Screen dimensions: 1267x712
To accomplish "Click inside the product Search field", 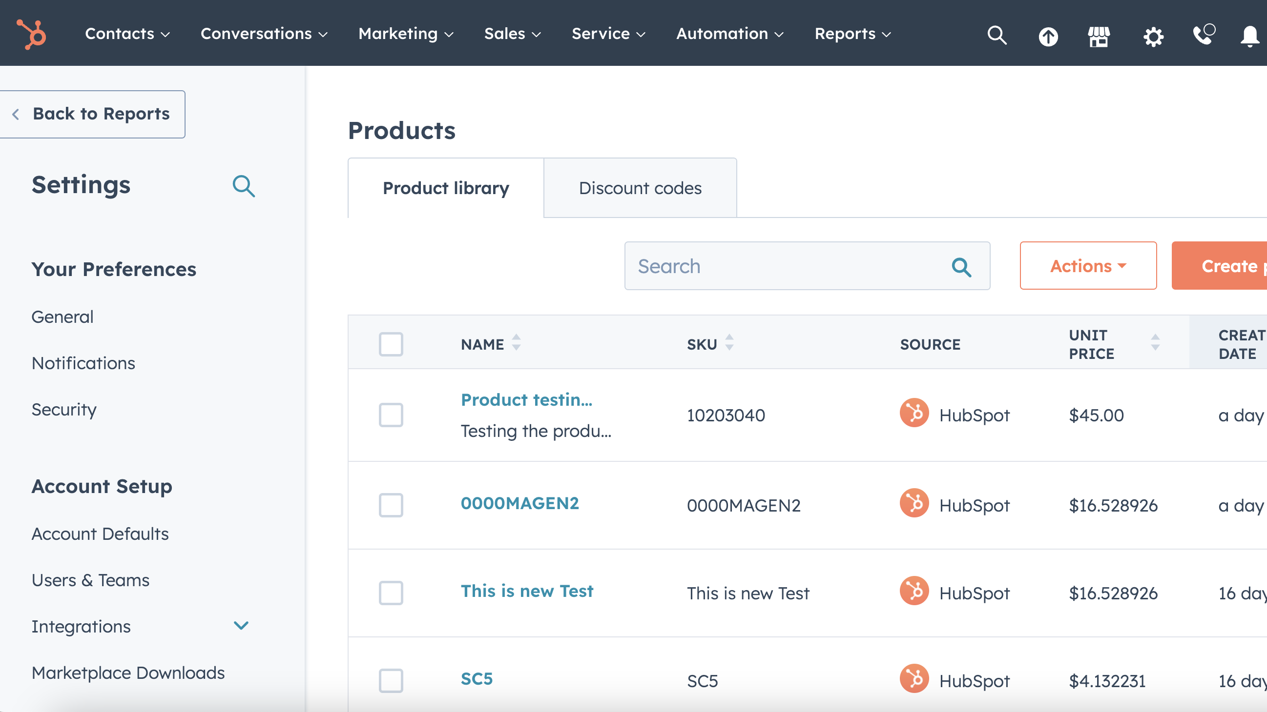I will [787, 266].
